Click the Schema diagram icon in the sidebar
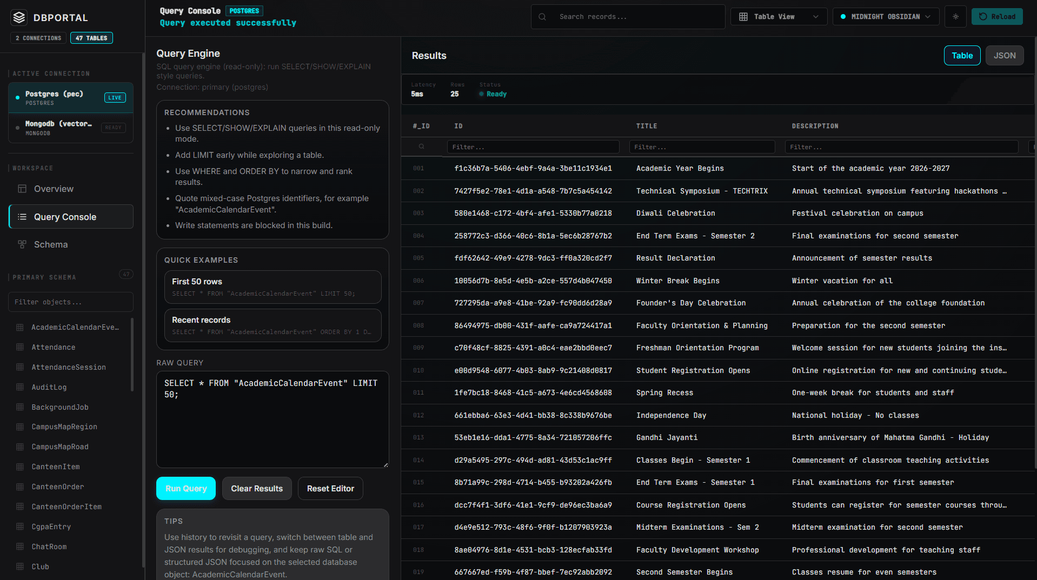The width and height of the screenshot is (1037, 580). (22, 244)
